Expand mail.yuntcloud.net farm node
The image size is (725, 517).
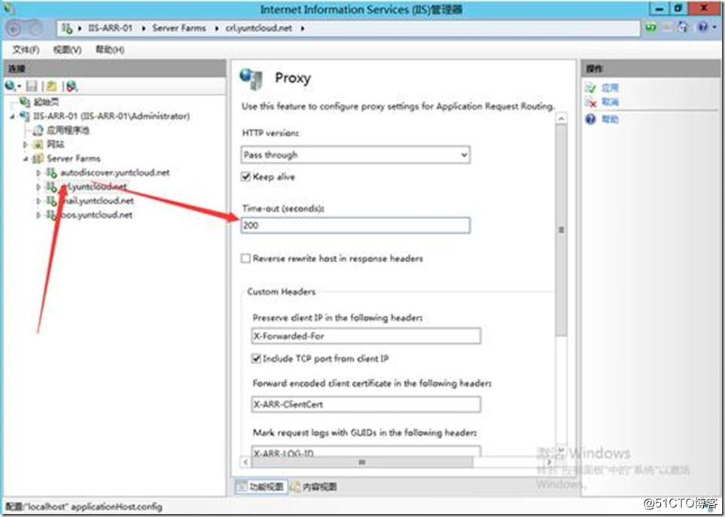(x=38, y=201)
